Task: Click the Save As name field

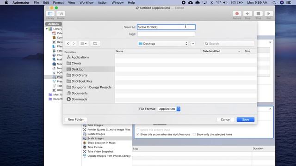Action: click(x=166, y=27)
